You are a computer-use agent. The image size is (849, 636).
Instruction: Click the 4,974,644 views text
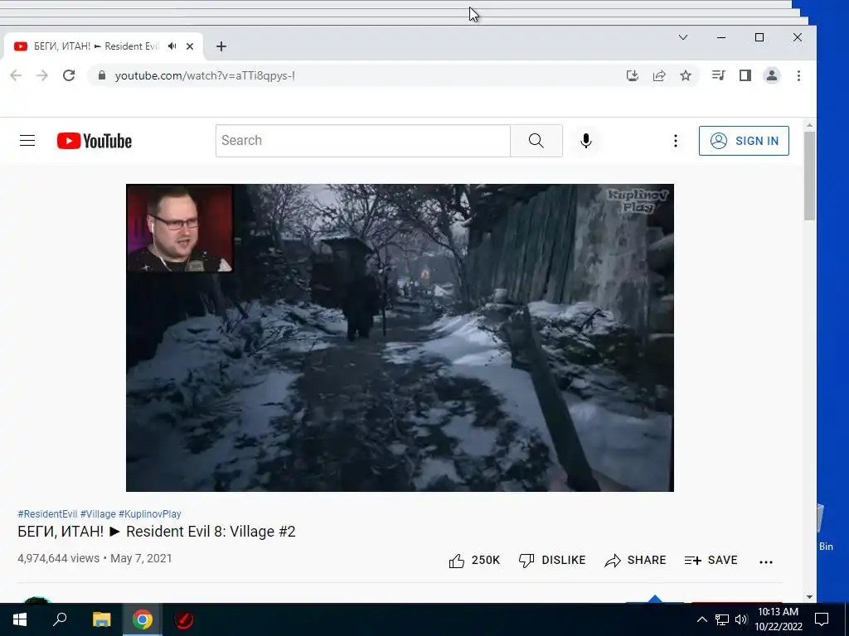[59, 558]
